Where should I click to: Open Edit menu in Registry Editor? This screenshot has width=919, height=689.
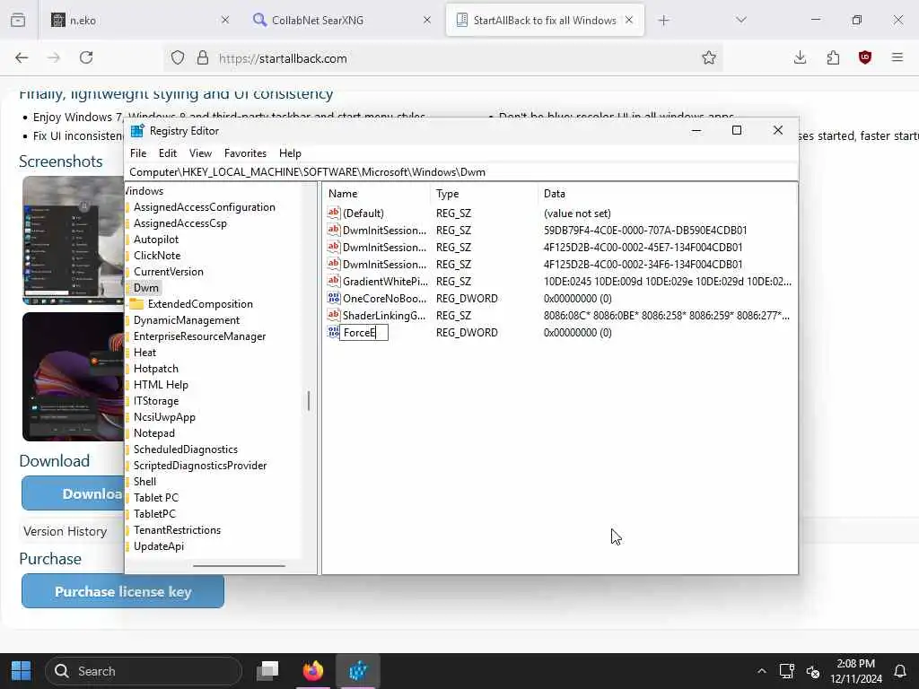tap(168, 153)
